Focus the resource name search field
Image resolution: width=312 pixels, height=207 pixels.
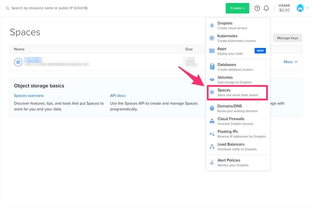tap(50, 8)
